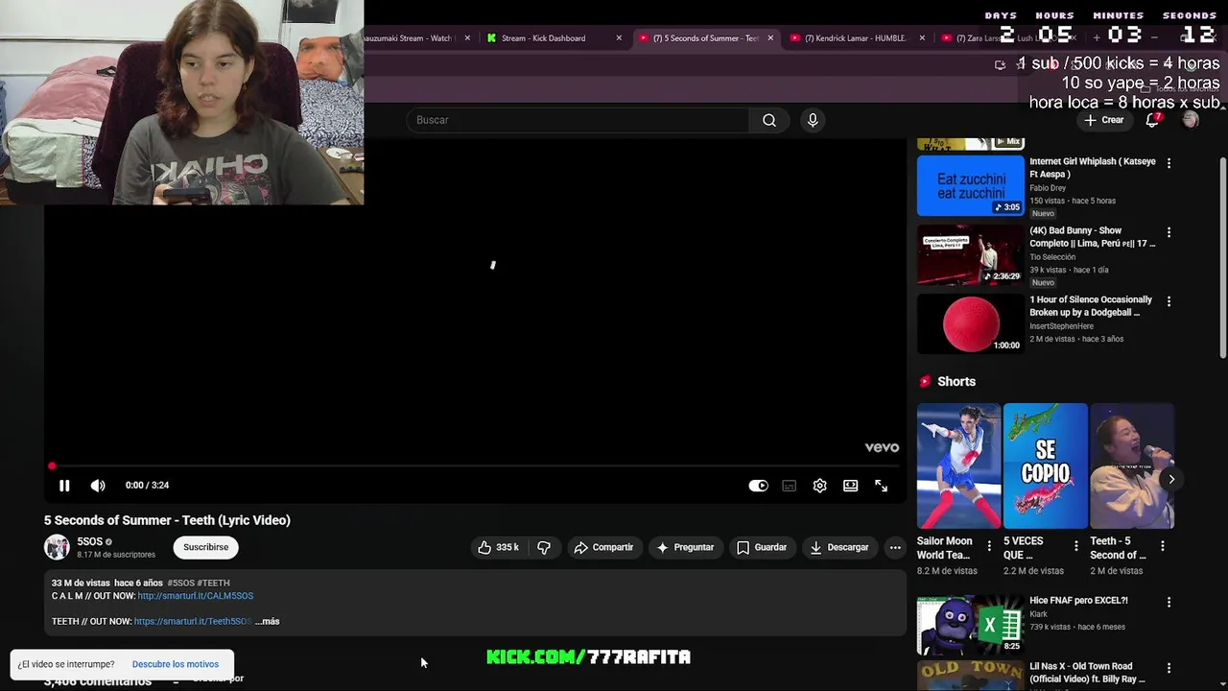This screenshot has width=1228, height=691.
Task: Switch to theater mode view
Action: (850, 486)
